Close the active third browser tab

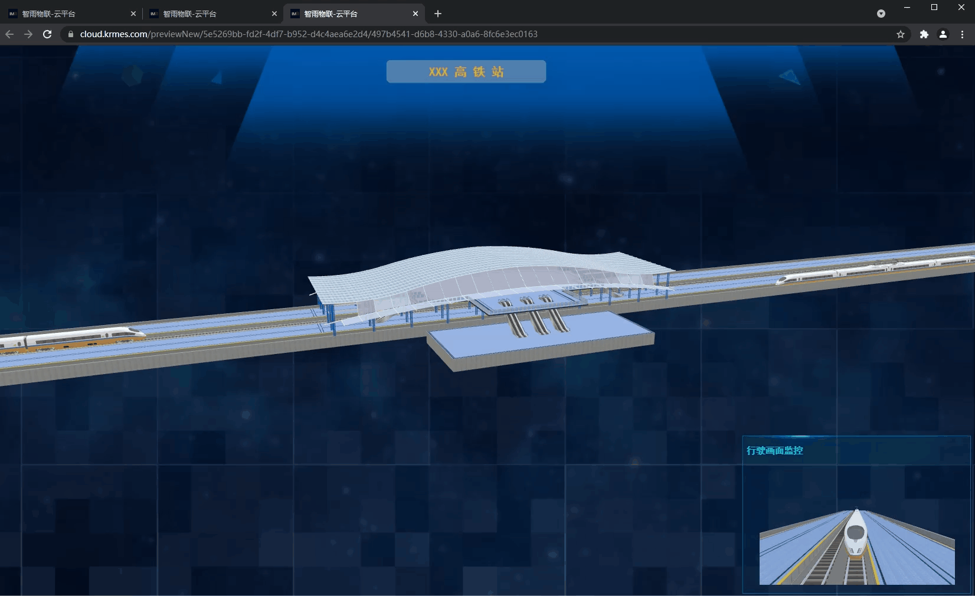pyautogui.click(x=415, y=14)
